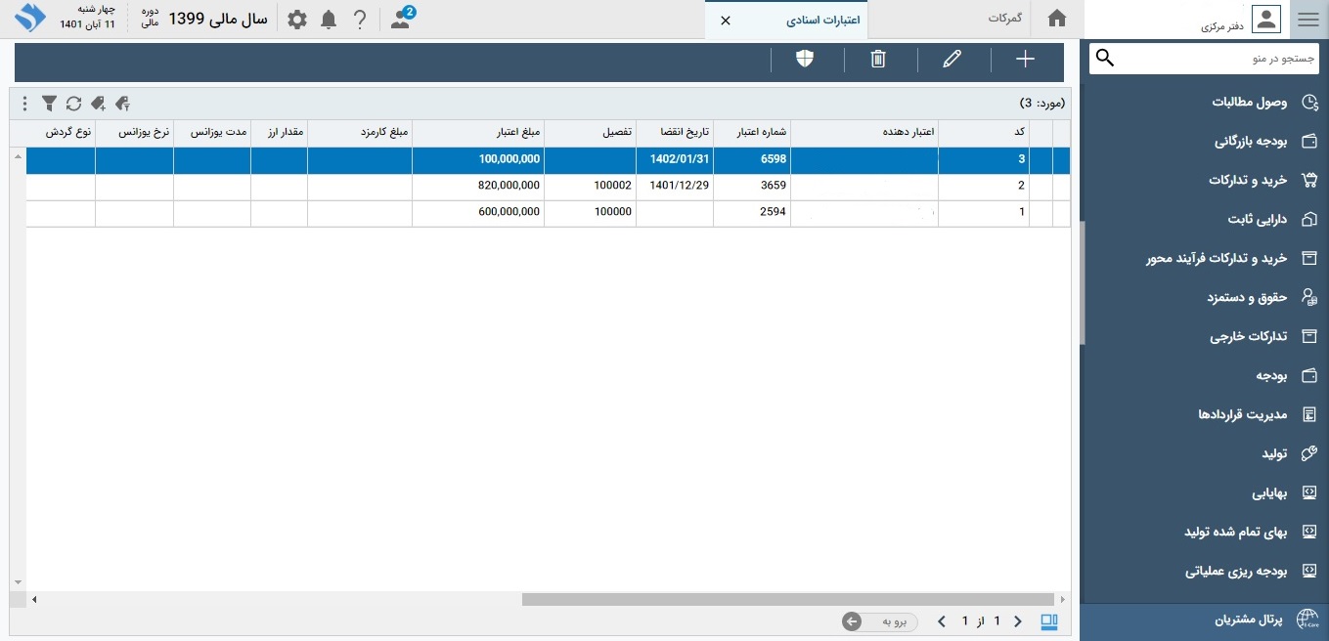Toggle the hamburger sidebar menu
Screen dimensions: 1329x641
click(1307, 19)
